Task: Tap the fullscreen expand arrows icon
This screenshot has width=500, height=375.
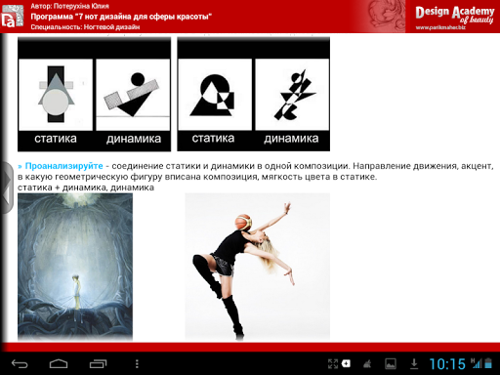Action: click(333, 363)
